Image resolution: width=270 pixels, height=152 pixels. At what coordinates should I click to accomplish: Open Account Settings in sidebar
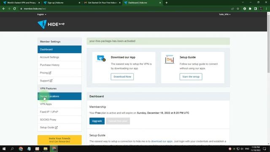[59, 57]
